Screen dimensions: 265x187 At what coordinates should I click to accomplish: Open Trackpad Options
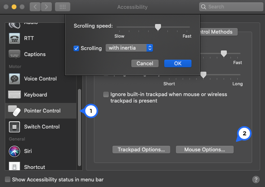click(141, 149)
